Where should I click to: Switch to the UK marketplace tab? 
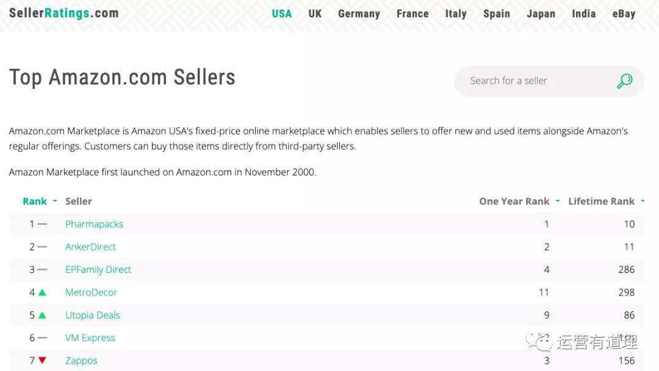[x=315, y=13]
